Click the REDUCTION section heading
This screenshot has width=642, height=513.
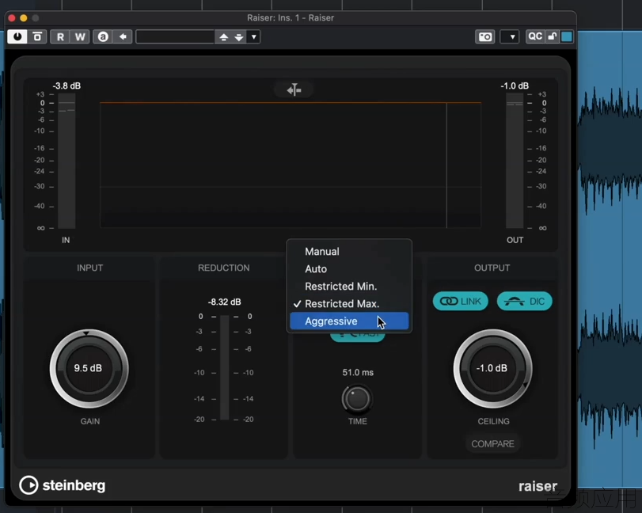(223, 268)
